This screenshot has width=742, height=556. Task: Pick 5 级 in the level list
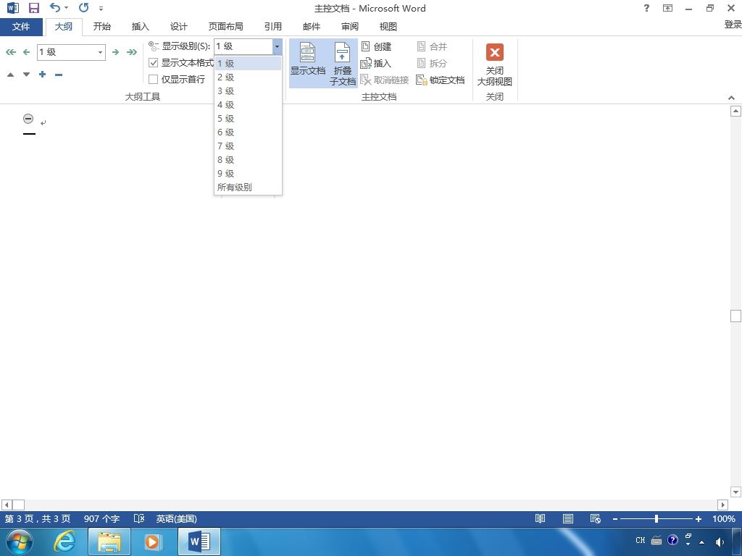pos(248,118)
